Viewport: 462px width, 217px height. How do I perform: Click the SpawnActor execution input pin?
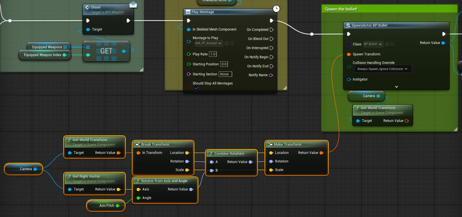click(x=349, y=34)
